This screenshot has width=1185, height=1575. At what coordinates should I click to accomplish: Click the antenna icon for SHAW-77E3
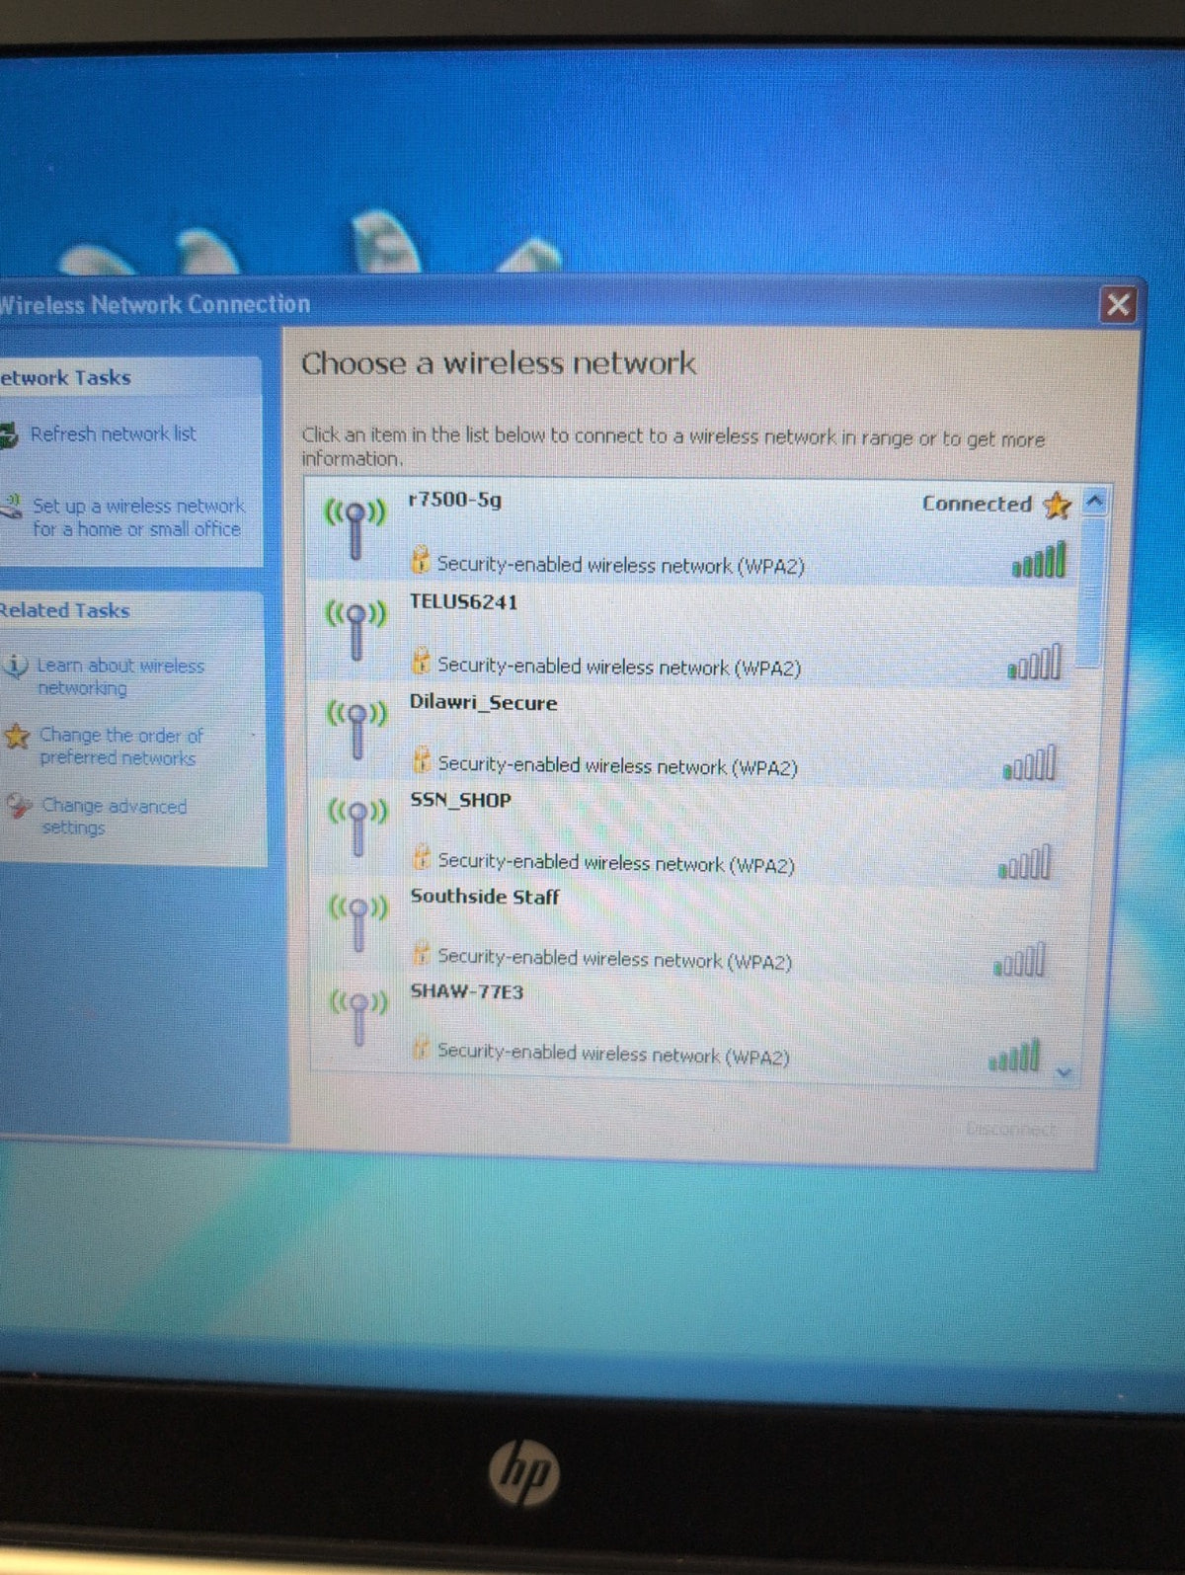[x=359, y=1017]
